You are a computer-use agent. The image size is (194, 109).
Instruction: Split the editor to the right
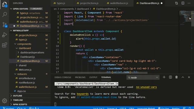[183, 3]
